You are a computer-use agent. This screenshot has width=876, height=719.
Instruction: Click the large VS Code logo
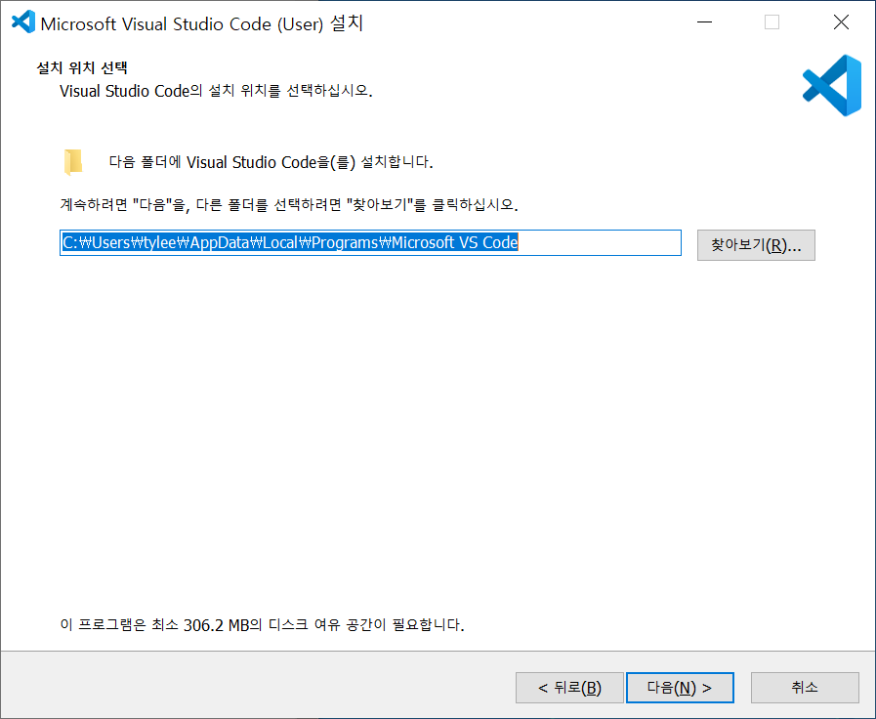tap(832, 85)
